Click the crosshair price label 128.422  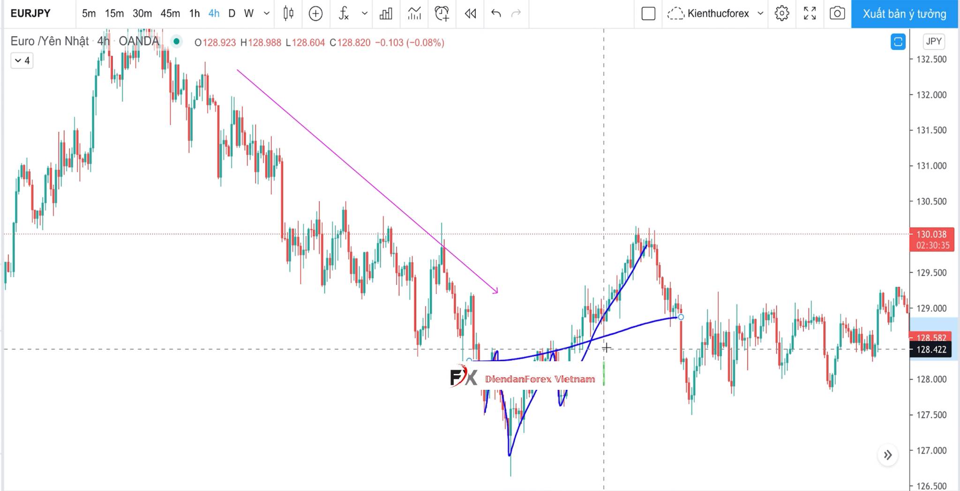click(x=931, y=350)
